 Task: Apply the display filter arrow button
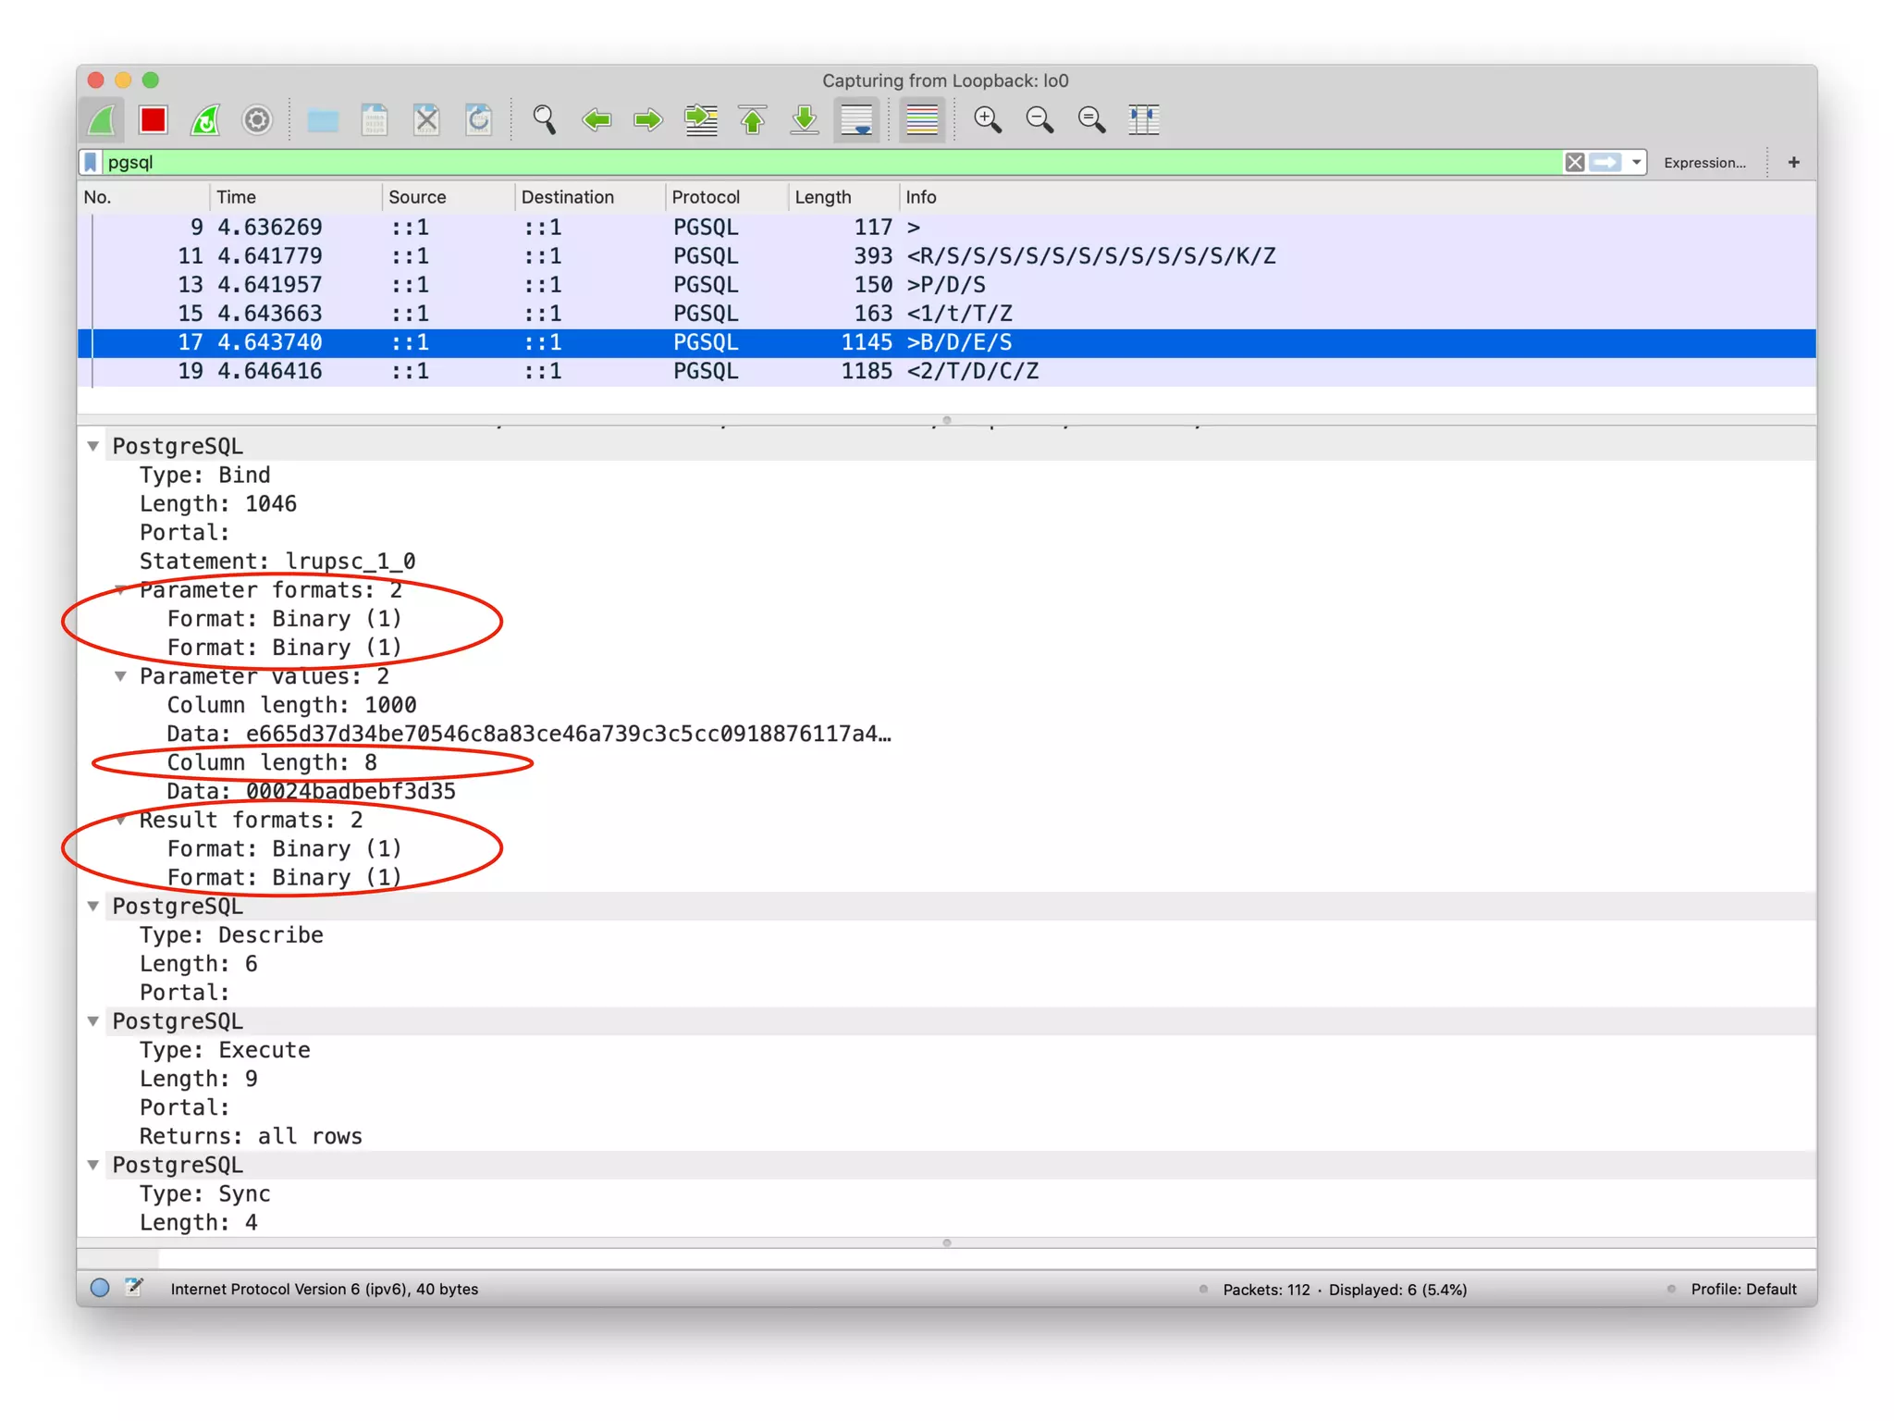point(1605,162)
